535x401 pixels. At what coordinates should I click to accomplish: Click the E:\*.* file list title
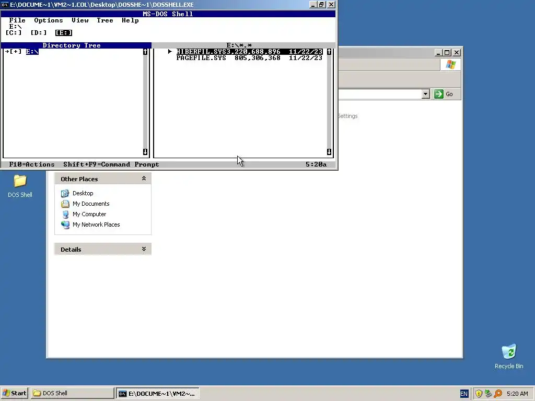pos(239,45)
